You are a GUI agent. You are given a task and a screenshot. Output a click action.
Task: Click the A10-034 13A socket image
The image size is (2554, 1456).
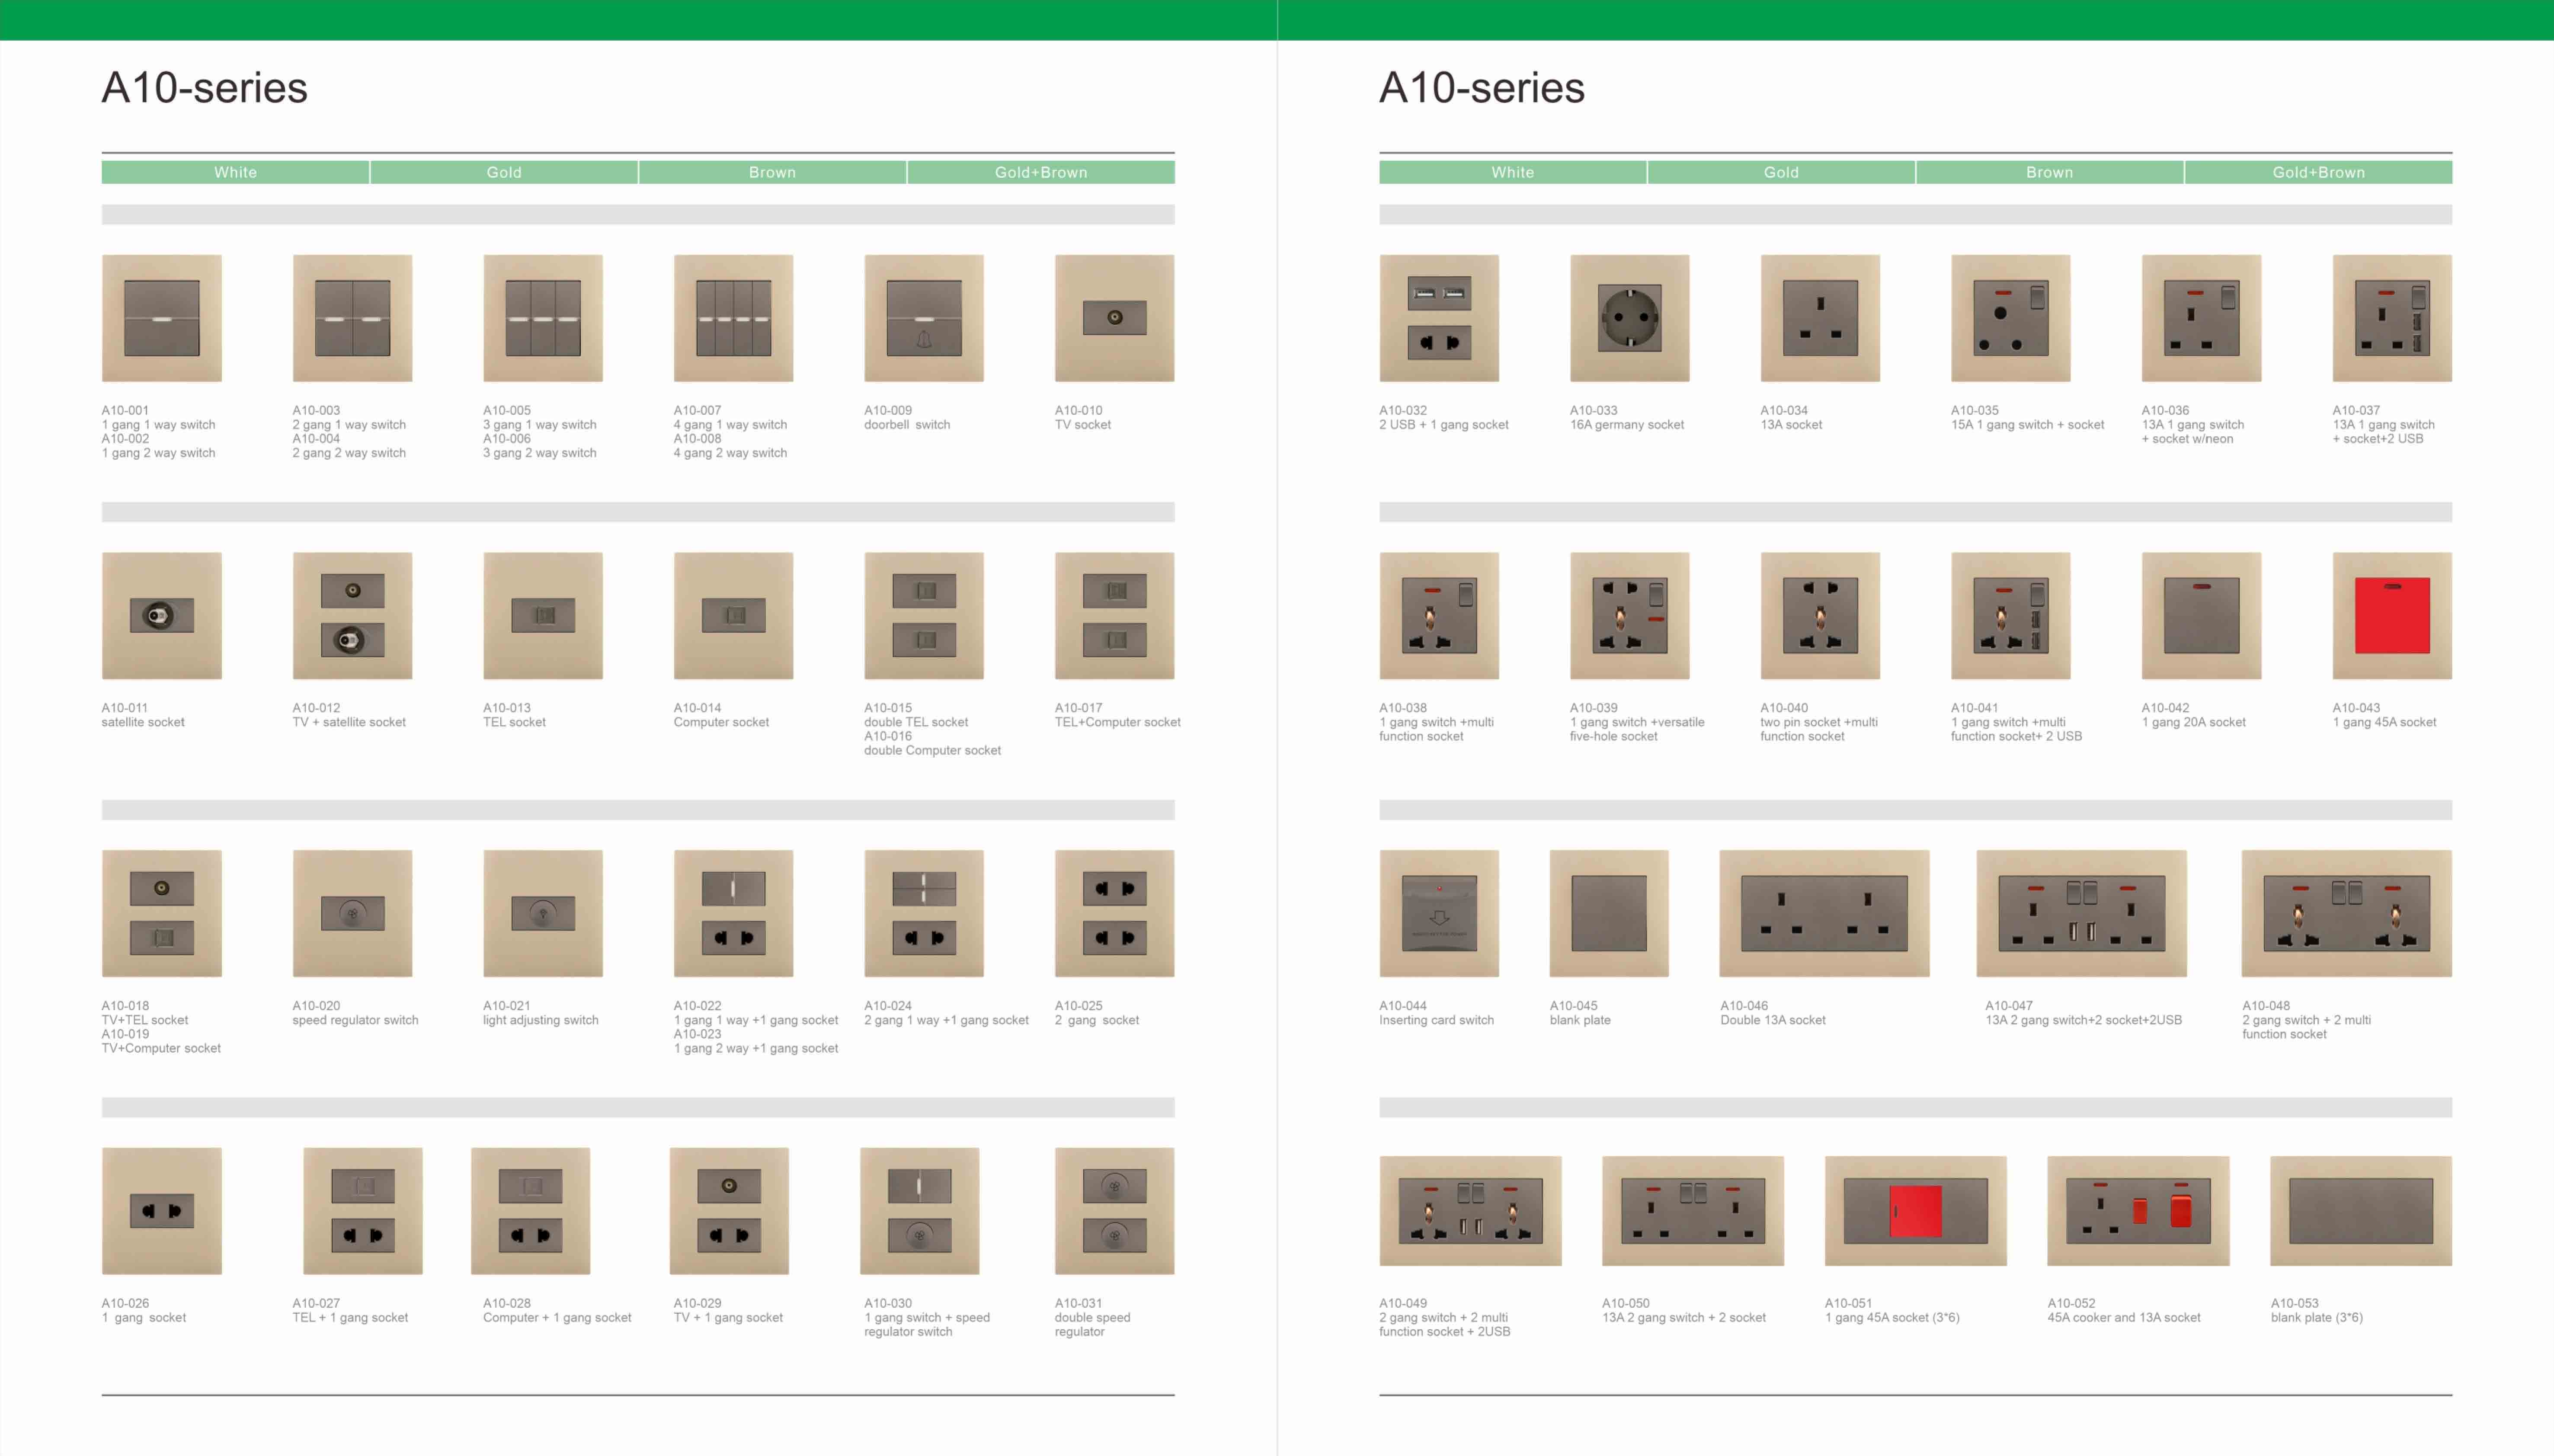(1820, 318)
